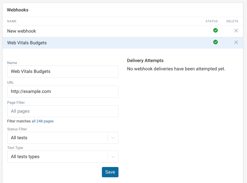Select the All tests types combo box
Viewport: 247px width, 183px height.
coord(57,157)
